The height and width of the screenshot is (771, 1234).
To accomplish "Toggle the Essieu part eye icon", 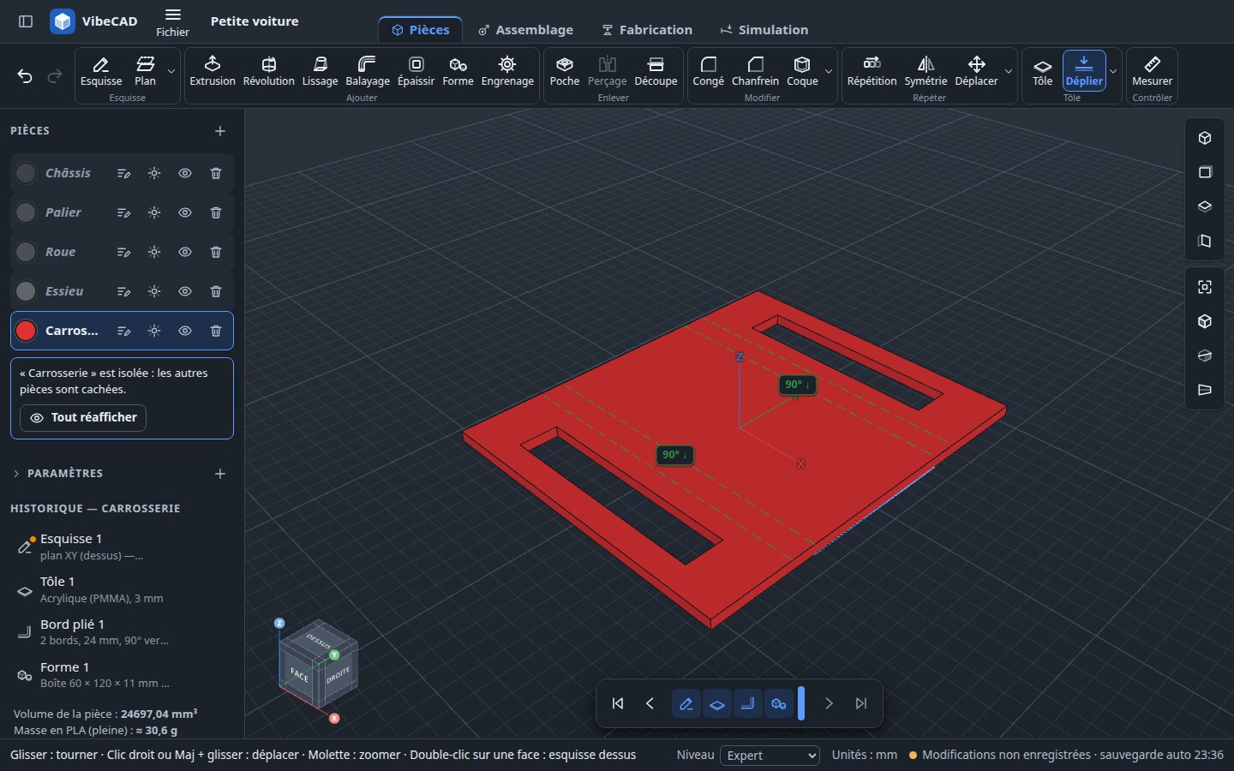I will click(185, 291).
